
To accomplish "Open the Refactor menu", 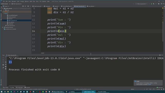I will [x=27, y=1].
